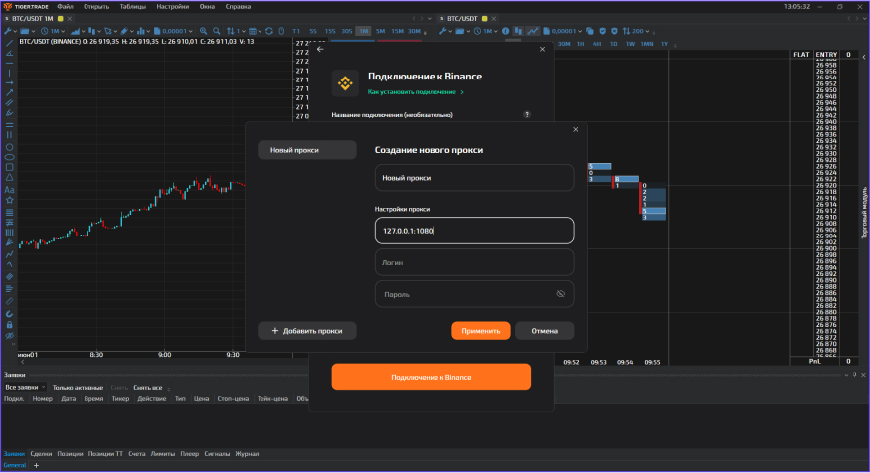Click the mouse mode icon in chart toolbar
This screenshot has width=870, height=473.
pyautogui.click(x=281, y=31)
